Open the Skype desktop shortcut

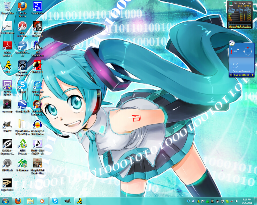click(x=22, y=87)
